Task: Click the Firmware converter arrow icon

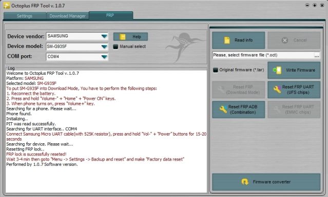Action: coord(245,182)
